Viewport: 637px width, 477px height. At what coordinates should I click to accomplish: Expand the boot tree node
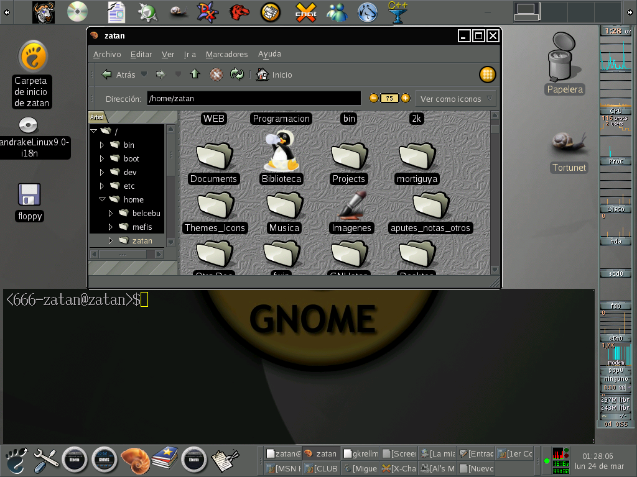coord(101,158)
